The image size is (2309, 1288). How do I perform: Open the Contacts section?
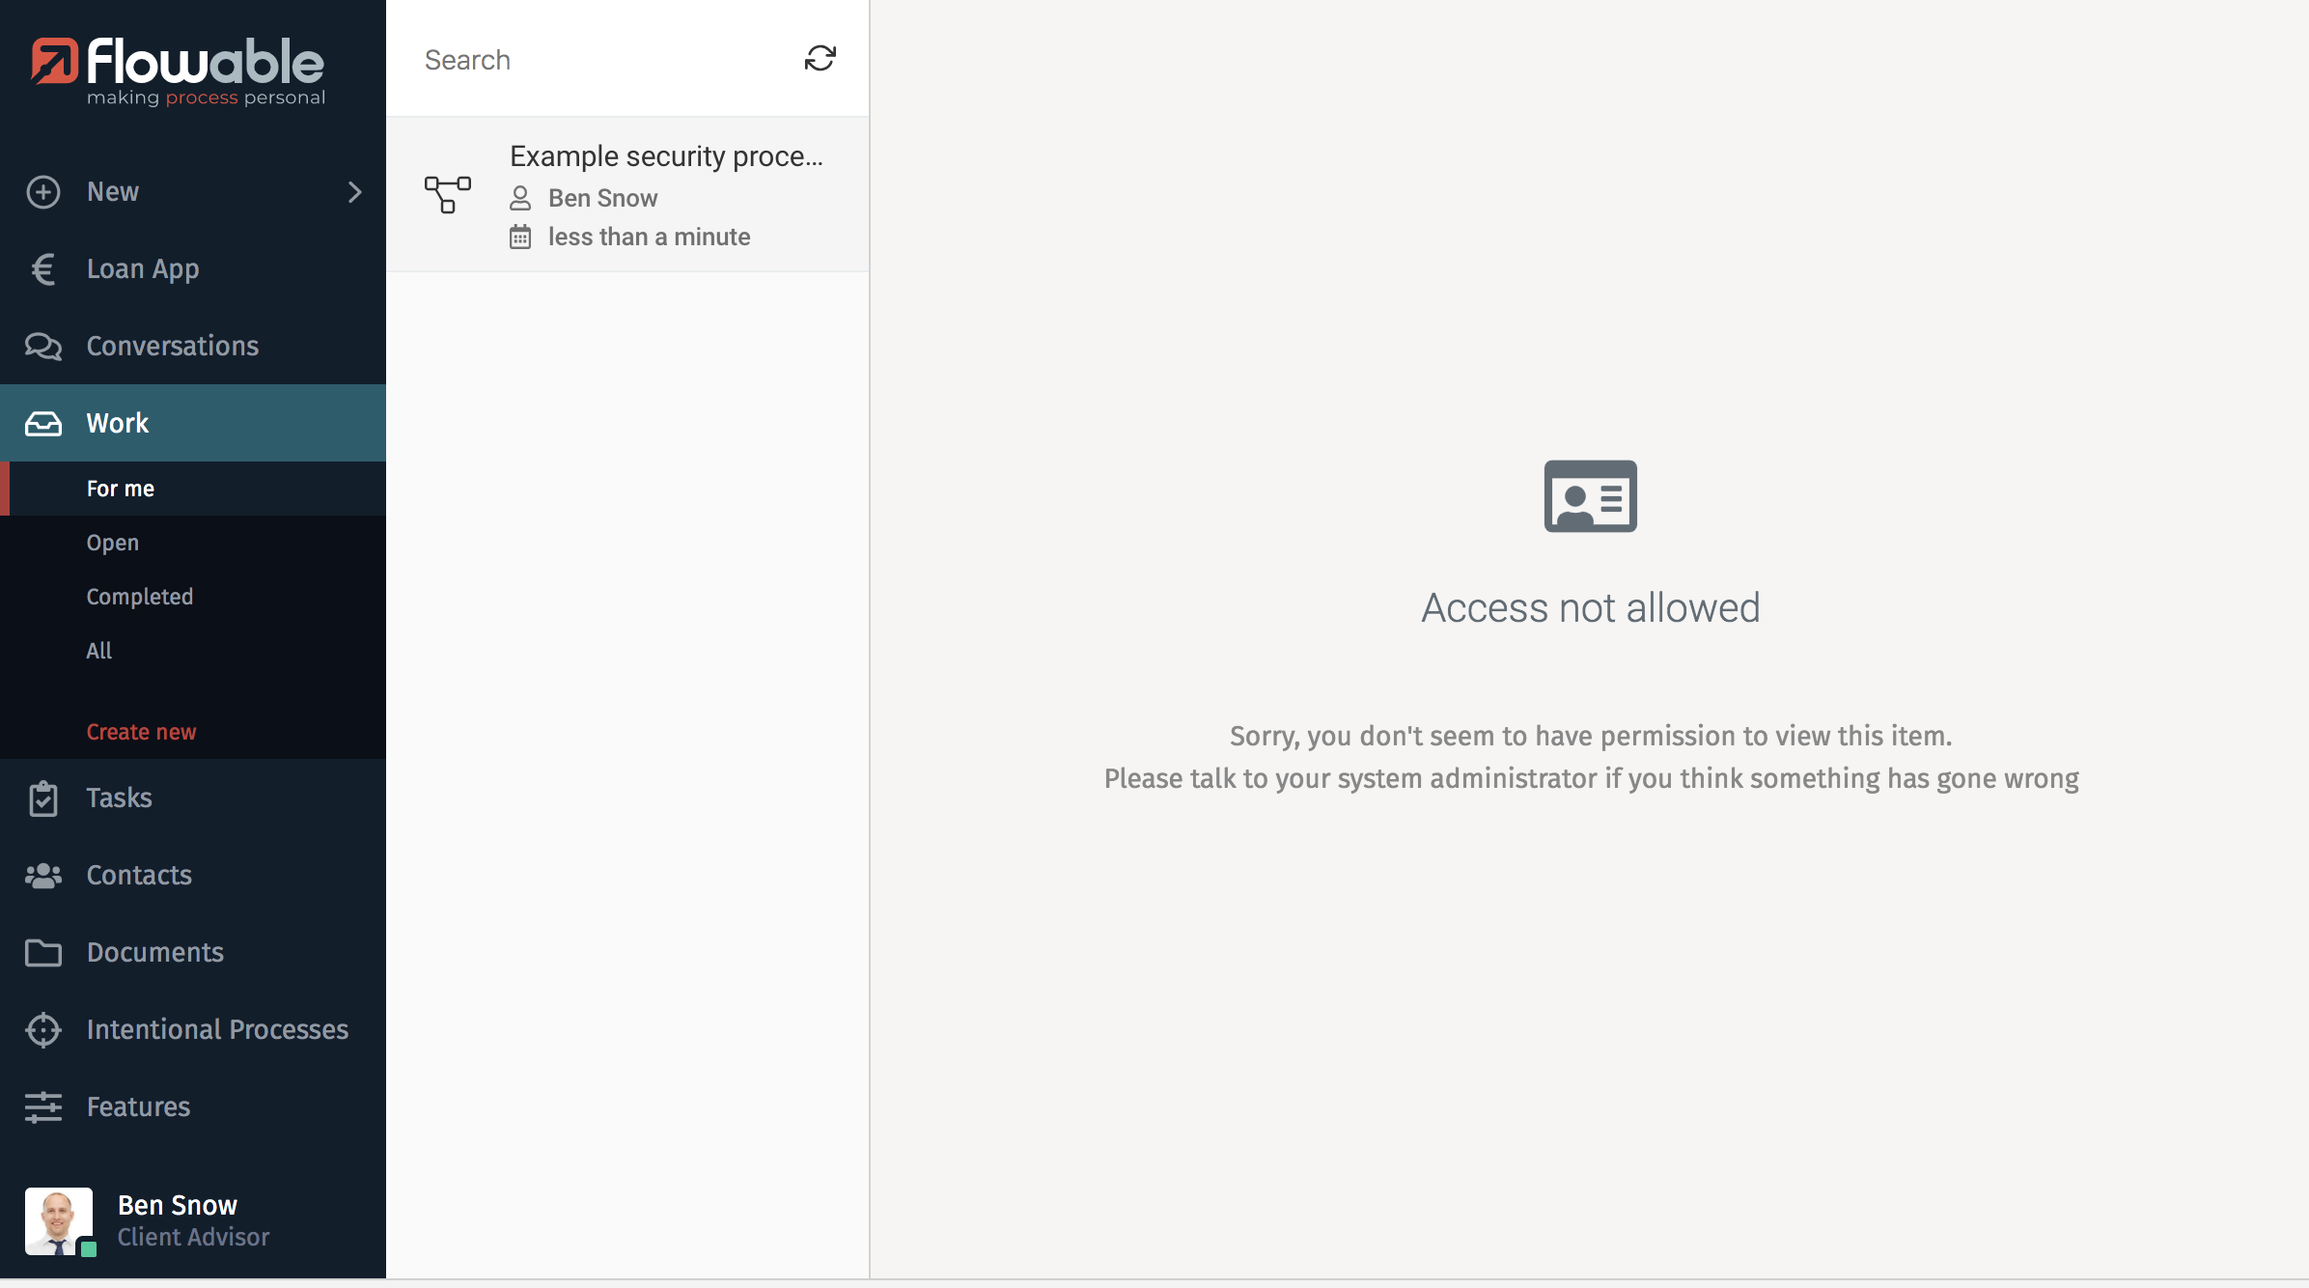click(138, 875)
